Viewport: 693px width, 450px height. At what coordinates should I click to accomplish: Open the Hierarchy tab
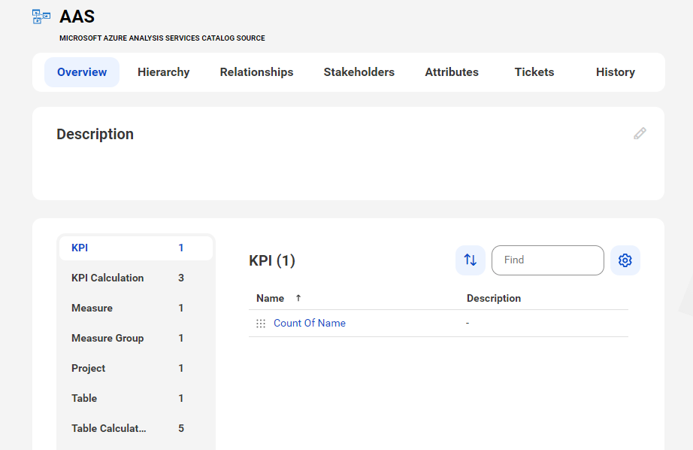164,72
